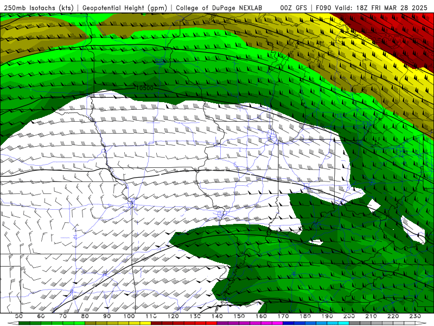434x326 pixels.
Task: Click the '210' value on the legend
Action: point(371,316)
